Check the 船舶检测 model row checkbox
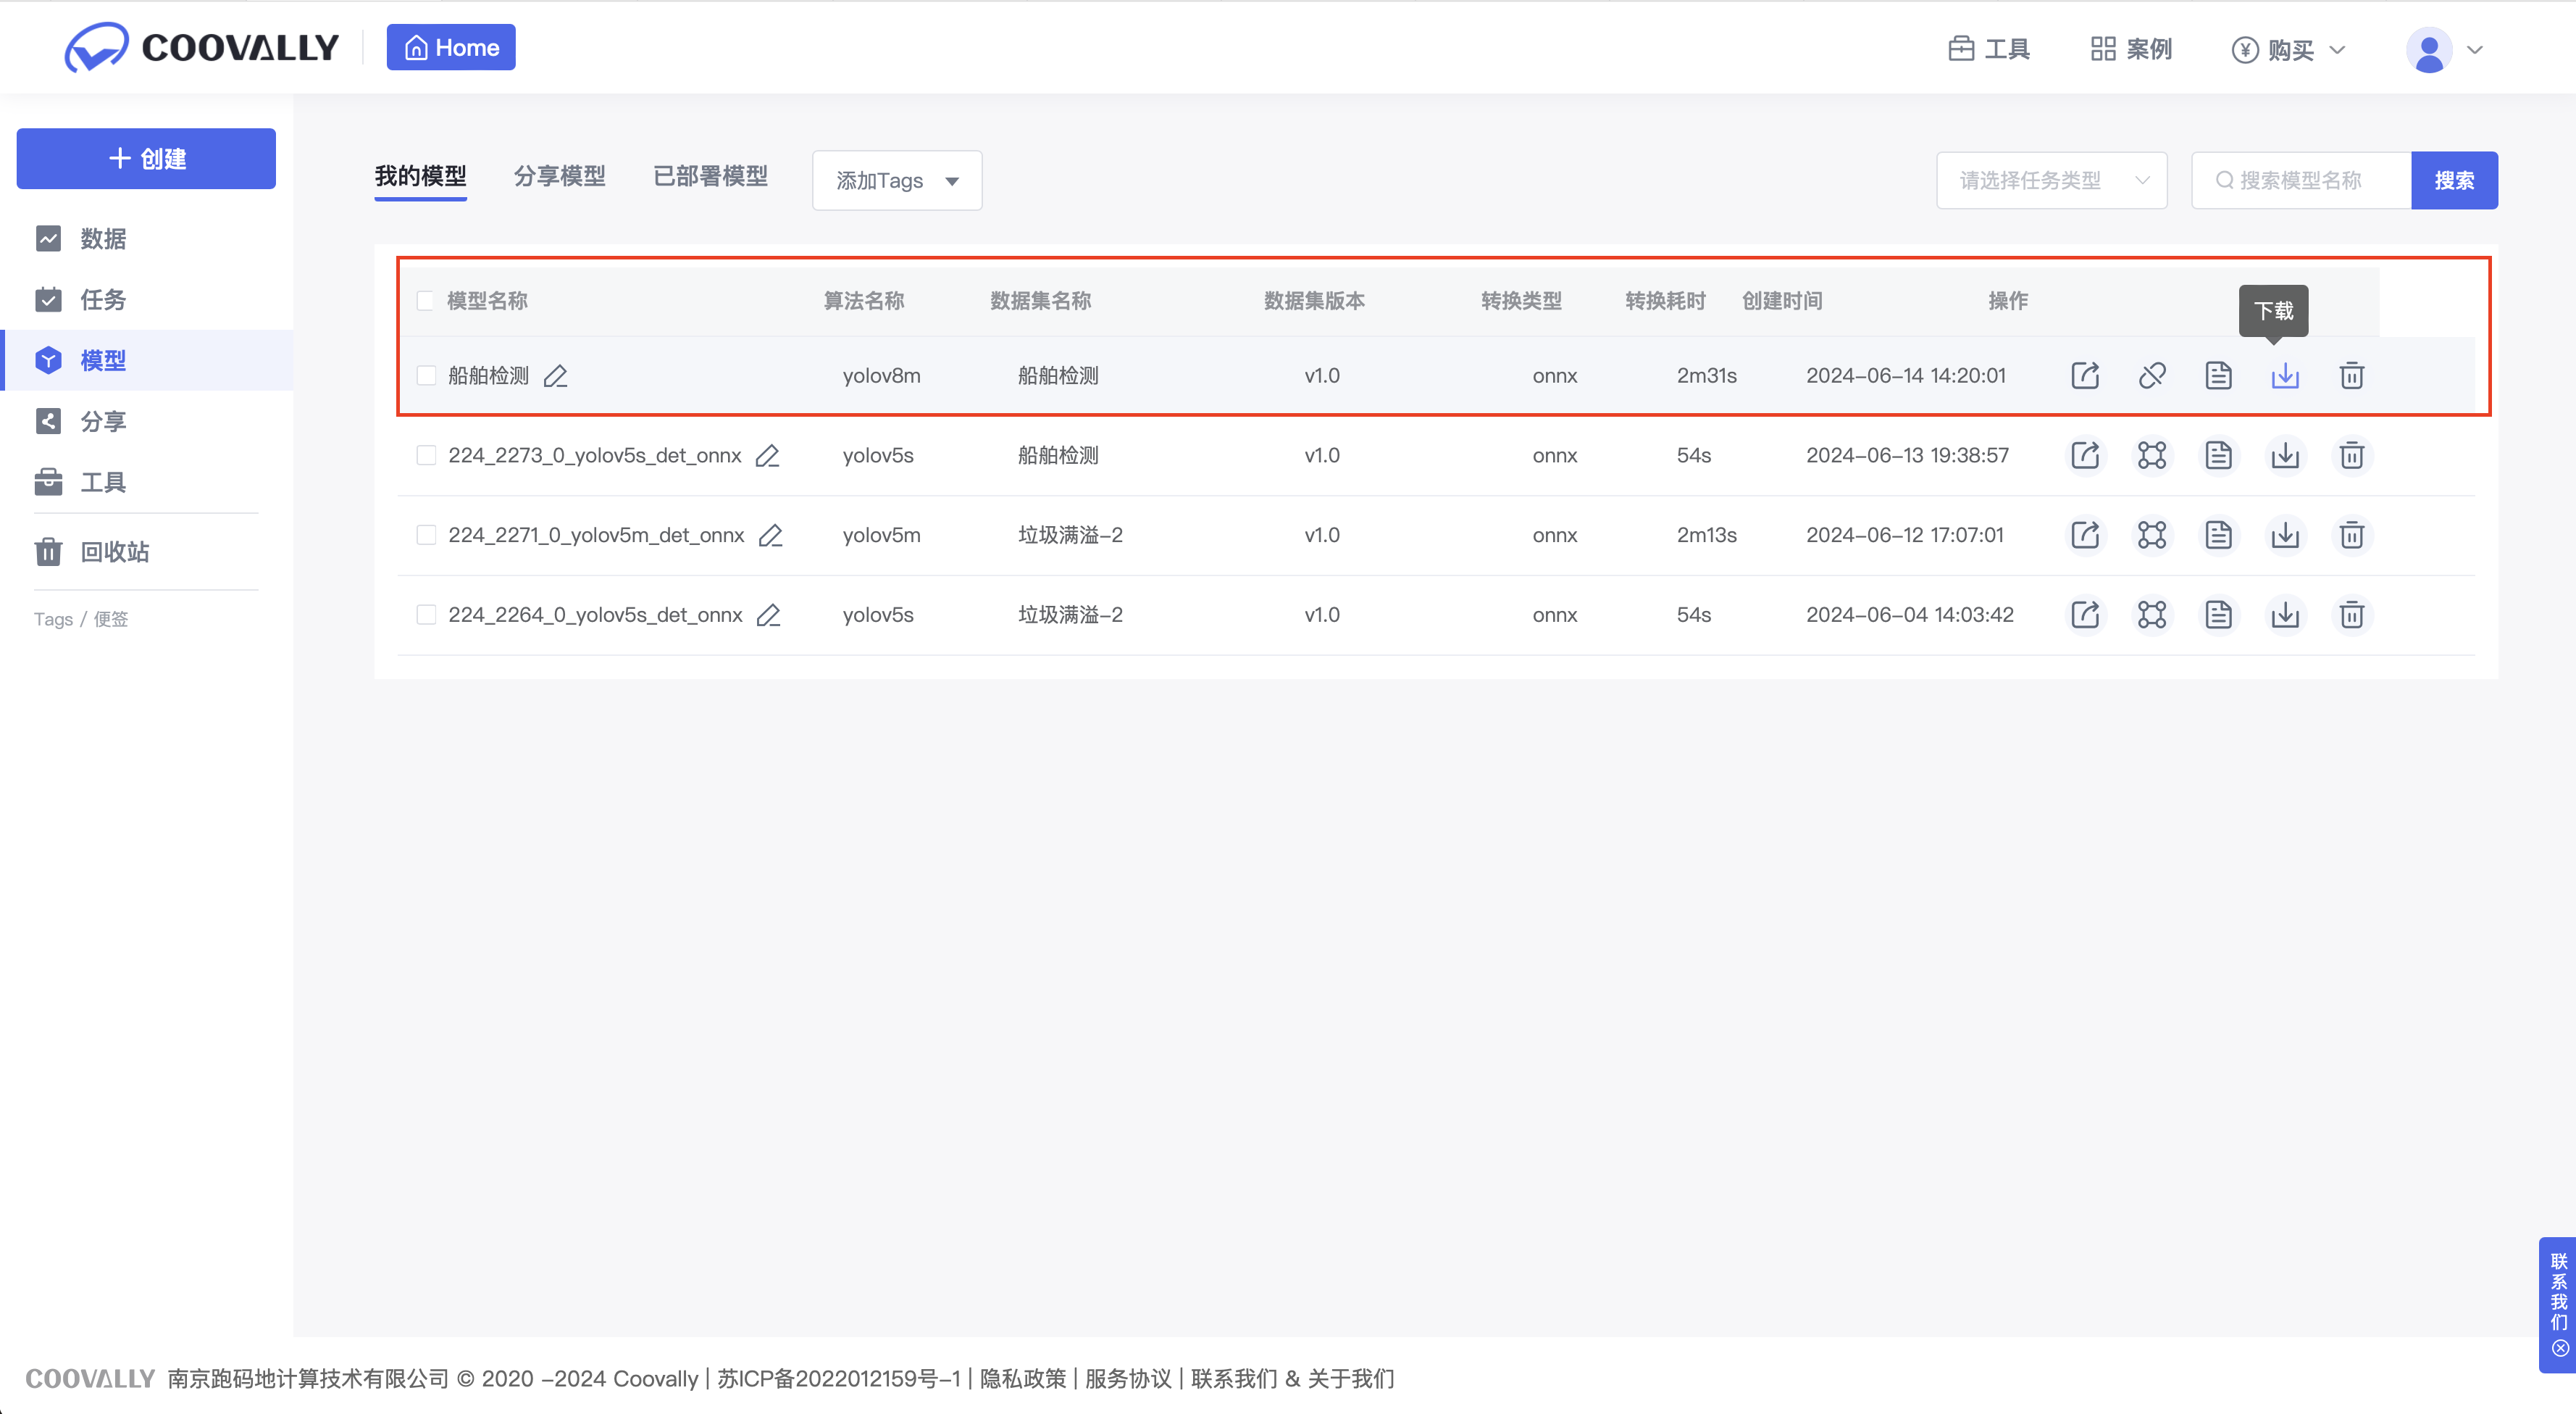The height and width of the screenshot is (1414, 2576). click(426, 375)
